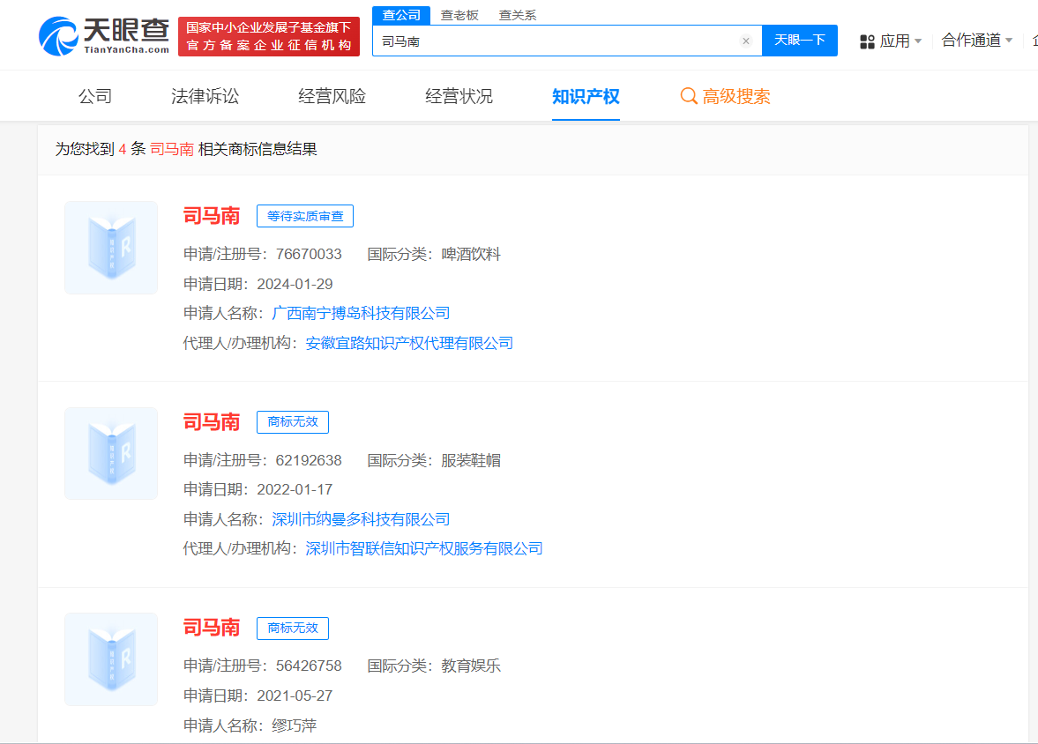This screenshot has width=1038, height=744.
Task: Open the 司马南 trademark title for 啤酒饮料
Action: [211, 216]
